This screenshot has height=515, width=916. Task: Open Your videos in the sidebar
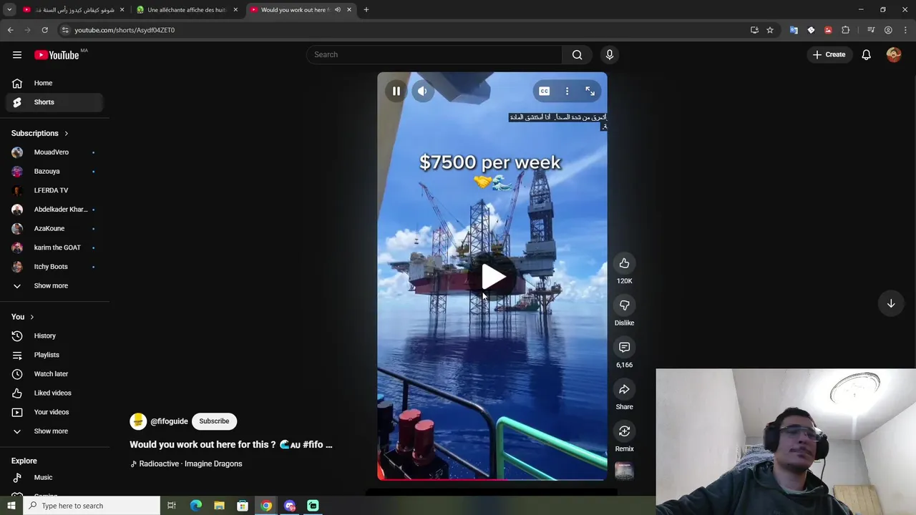click(54, 412)
